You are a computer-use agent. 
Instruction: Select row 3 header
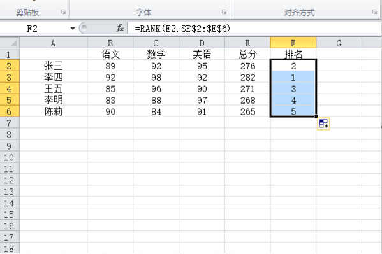point(10,77)
